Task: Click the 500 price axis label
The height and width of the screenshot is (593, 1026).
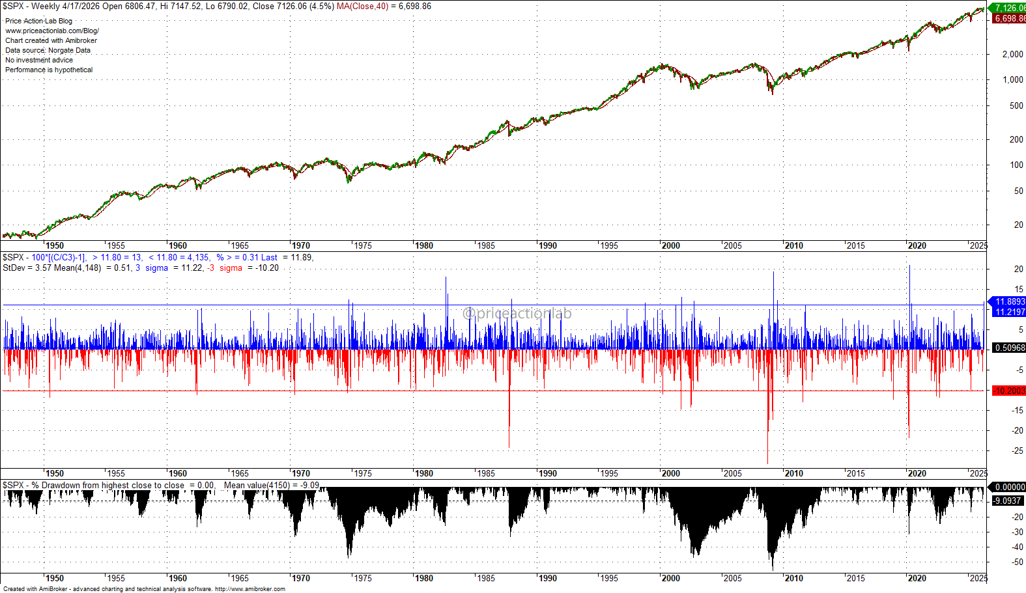Action: coord(1016,105)
